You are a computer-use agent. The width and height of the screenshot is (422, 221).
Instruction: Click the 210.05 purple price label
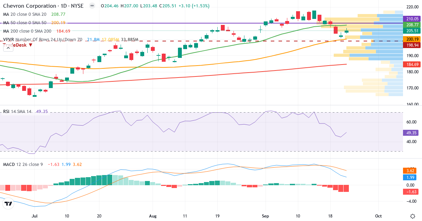pos(412,19)
